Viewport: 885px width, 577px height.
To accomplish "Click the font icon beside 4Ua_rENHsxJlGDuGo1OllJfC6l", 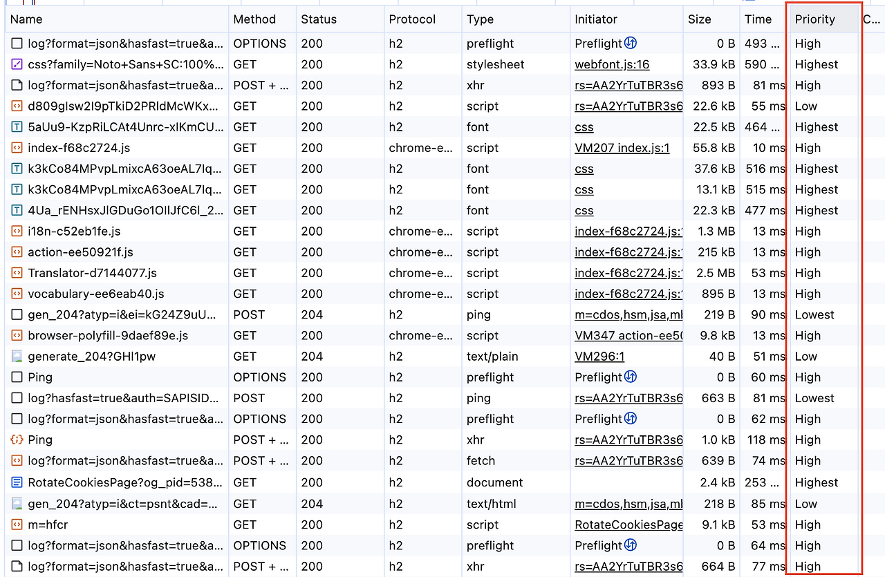I will (x=17, y=210).
